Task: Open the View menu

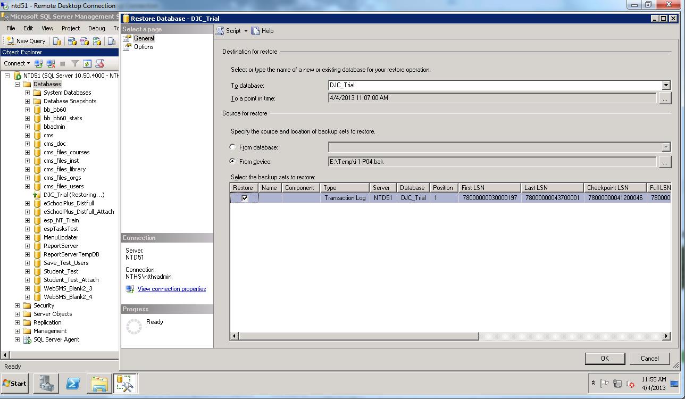Action: [47, 28]
